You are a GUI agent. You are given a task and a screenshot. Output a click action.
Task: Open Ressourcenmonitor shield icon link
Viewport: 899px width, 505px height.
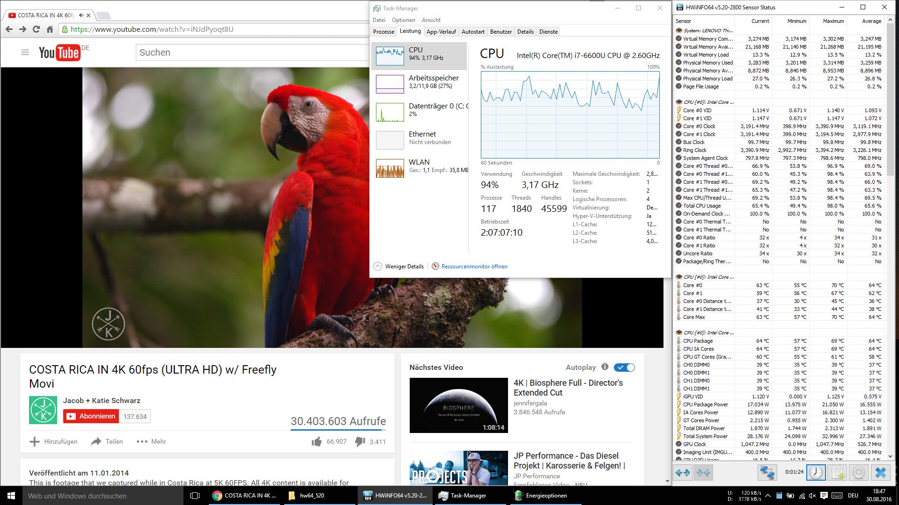click(435, 267)
